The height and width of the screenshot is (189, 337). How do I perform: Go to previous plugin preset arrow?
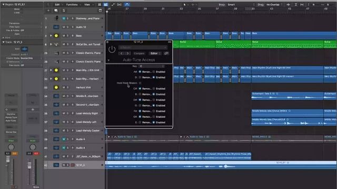pos(122,54)
